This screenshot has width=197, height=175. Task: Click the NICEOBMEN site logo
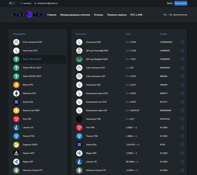(27, 15)
